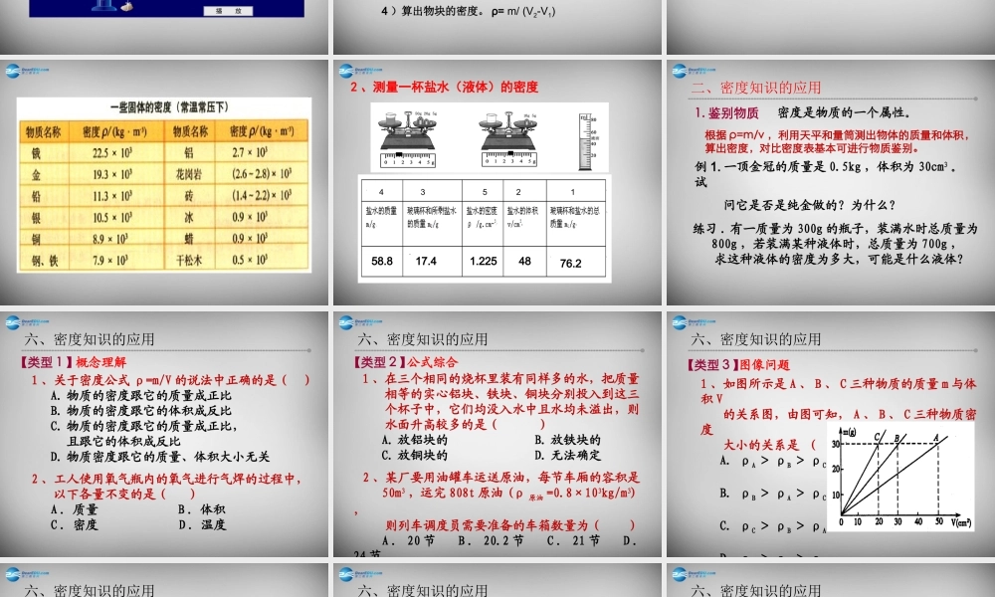Select the 48 volume value
The width and height of the screenshot is (995, 597).
[524, 261]
